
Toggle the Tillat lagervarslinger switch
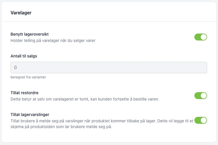coord(201,120)
